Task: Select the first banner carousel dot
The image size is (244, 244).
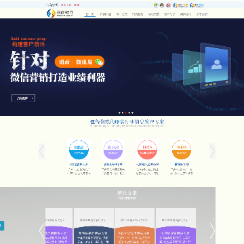Action: 119,113
